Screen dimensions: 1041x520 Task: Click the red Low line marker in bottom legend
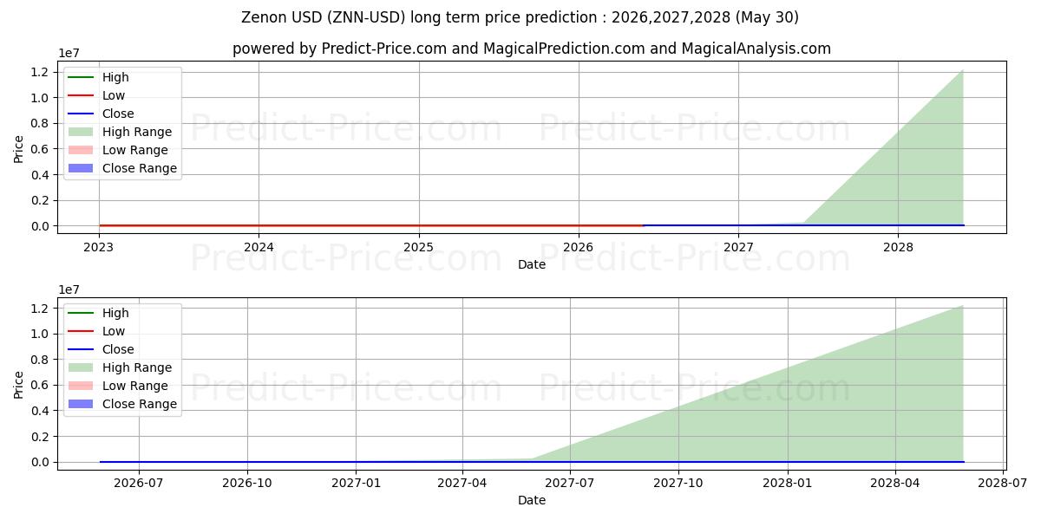point(81,331)
